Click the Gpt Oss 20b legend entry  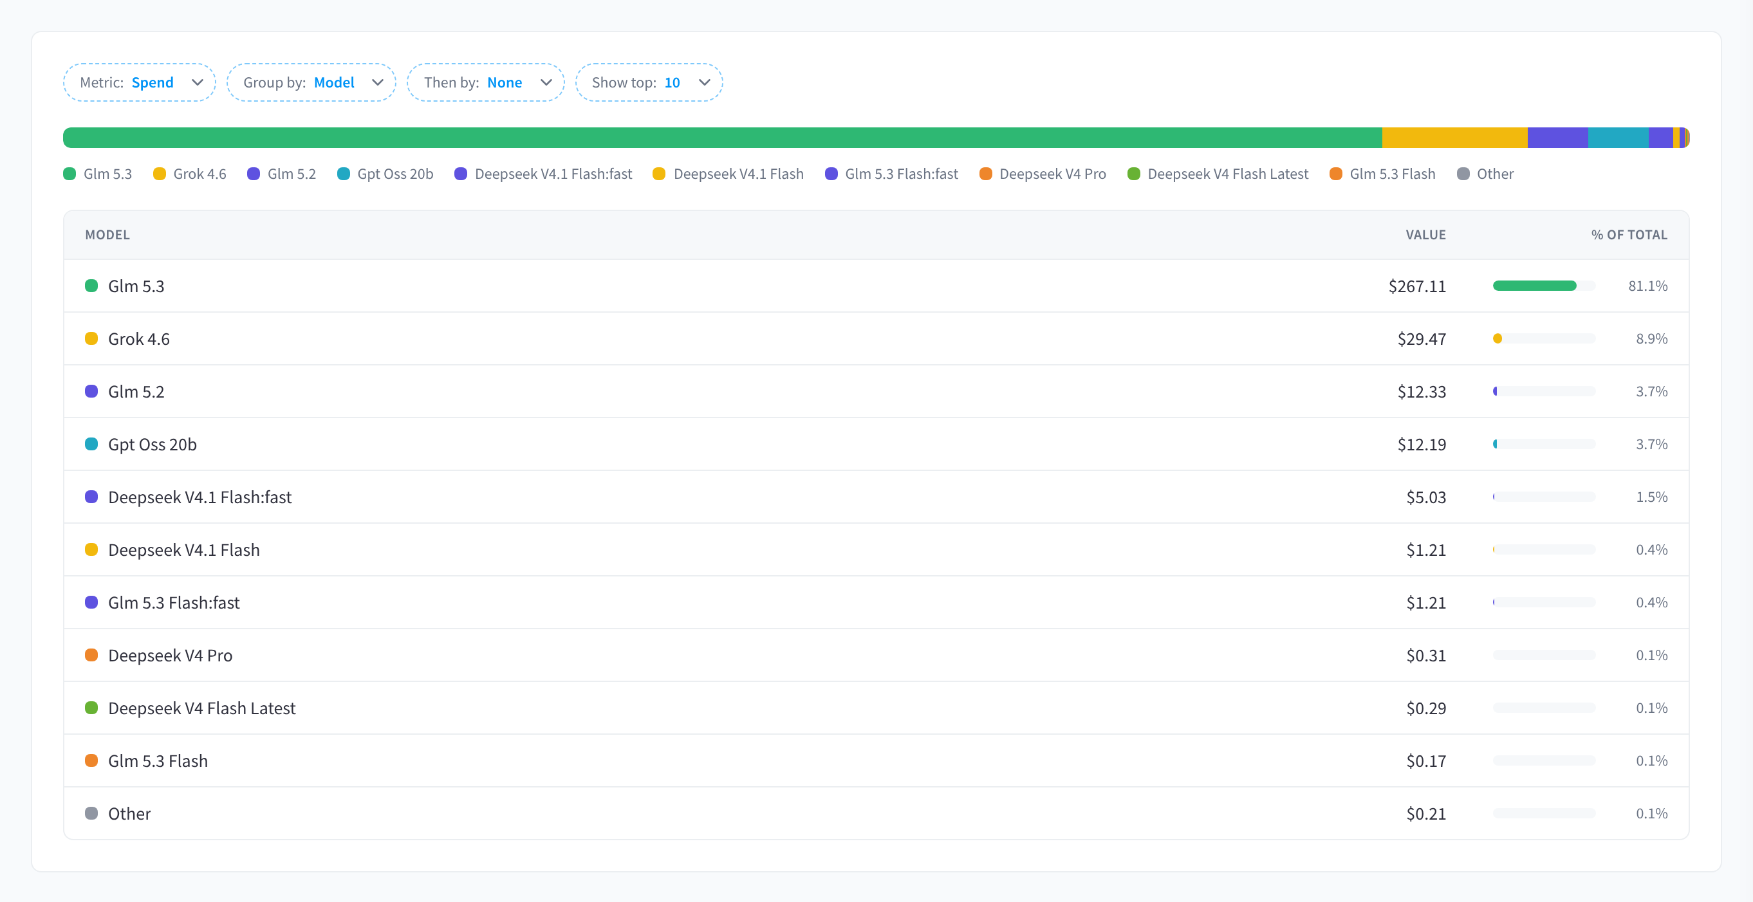(385, 174)
